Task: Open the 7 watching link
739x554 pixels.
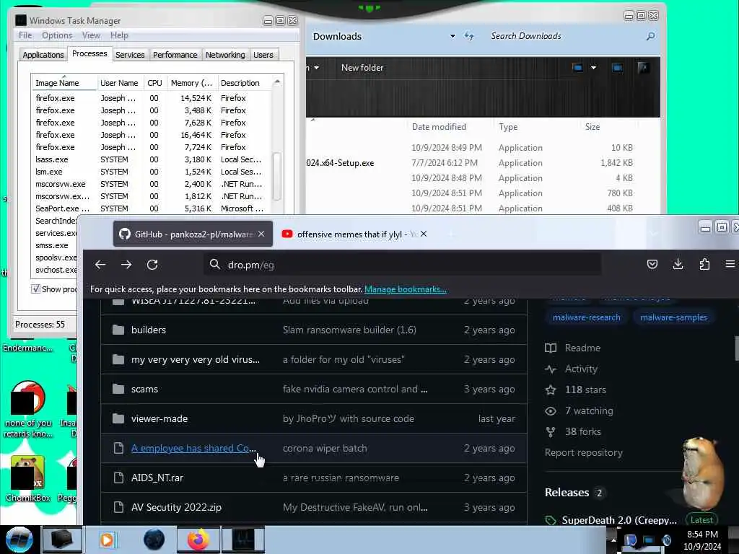Action: (x=589, y=410)
